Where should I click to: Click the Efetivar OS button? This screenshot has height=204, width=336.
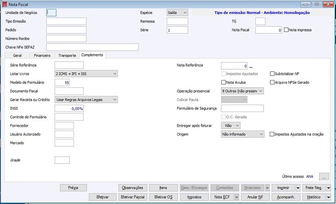click(x=163, y=197)
